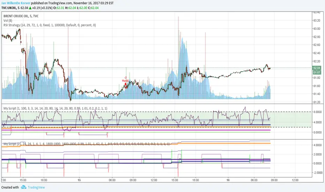Viewport: 325px width, 192px height.
Task: Click the TradingView cloud logo icon
Action: [24, 187]
